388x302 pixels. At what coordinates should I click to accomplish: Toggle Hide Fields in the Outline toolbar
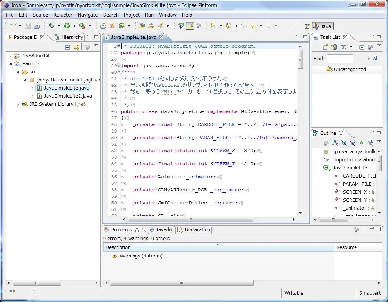pyautogui.click(x=344, y=143)
